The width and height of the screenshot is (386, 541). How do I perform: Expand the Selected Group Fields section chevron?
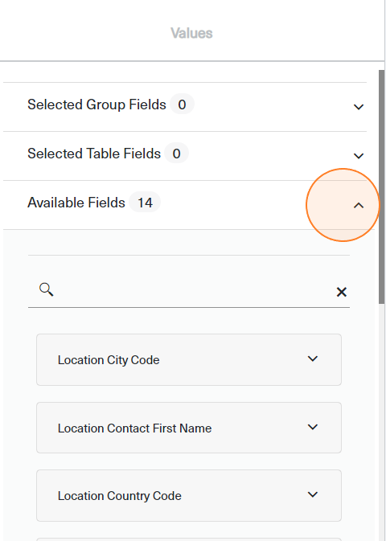[x=359, y=107]
